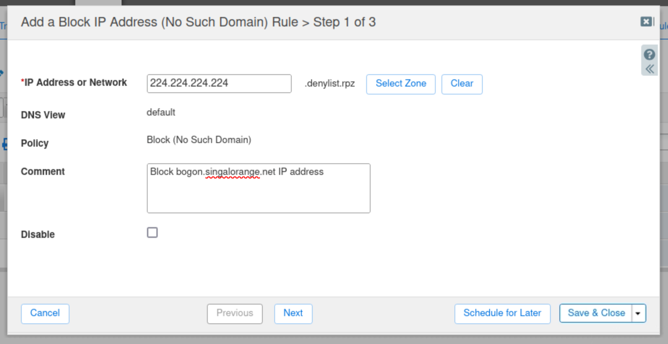Click the IP Address or Network label
The width and height of the screenshot is (668, 344).
[75, 83]
